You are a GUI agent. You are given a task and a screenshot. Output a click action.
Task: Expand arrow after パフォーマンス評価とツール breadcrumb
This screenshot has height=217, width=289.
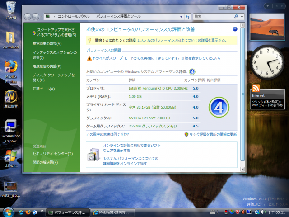coord(144,17)
